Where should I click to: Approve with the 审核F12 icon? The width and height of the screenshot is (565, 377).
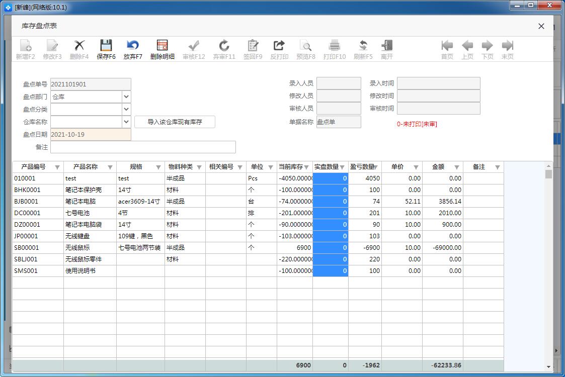194,46
